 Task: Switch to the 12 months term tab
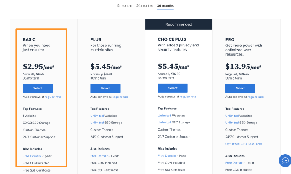point(124,6)
